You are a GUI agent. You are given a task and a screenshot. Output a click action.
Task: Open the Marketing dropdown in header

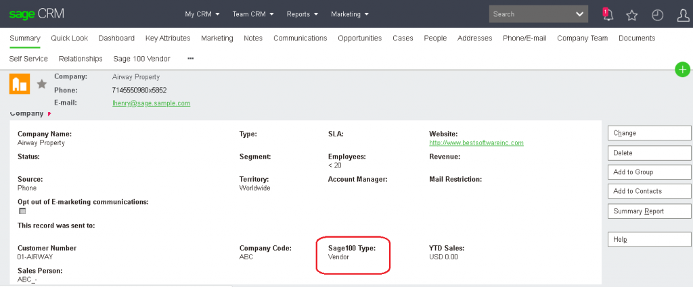point(350,14)
